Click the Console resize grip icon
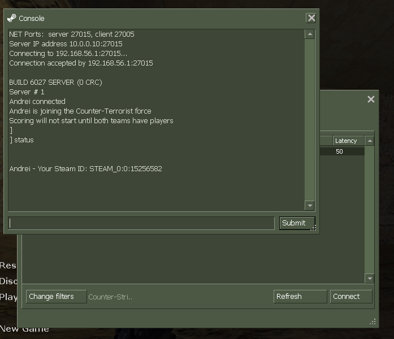This screenshot has height=339, width=394. click(313, 228)
